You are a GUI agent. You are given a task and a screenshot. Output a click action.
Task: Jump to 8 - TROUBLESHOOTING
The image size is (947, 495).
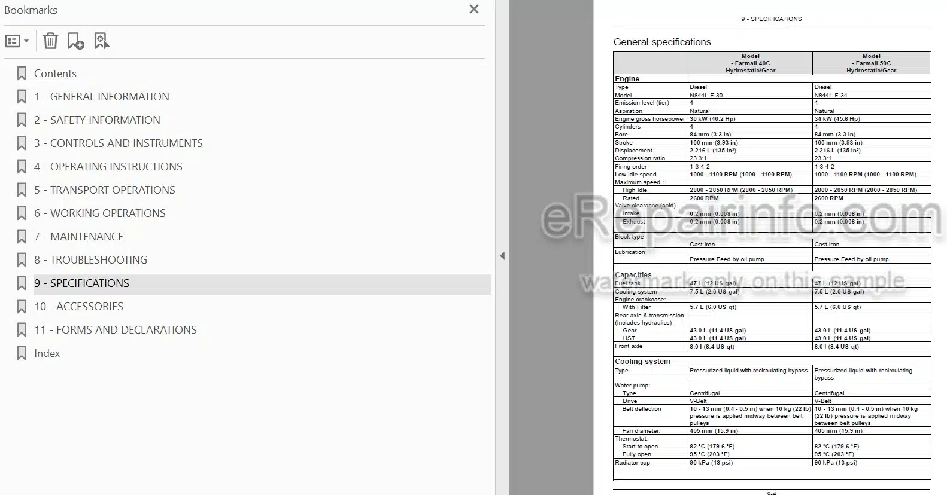[90, 260]
